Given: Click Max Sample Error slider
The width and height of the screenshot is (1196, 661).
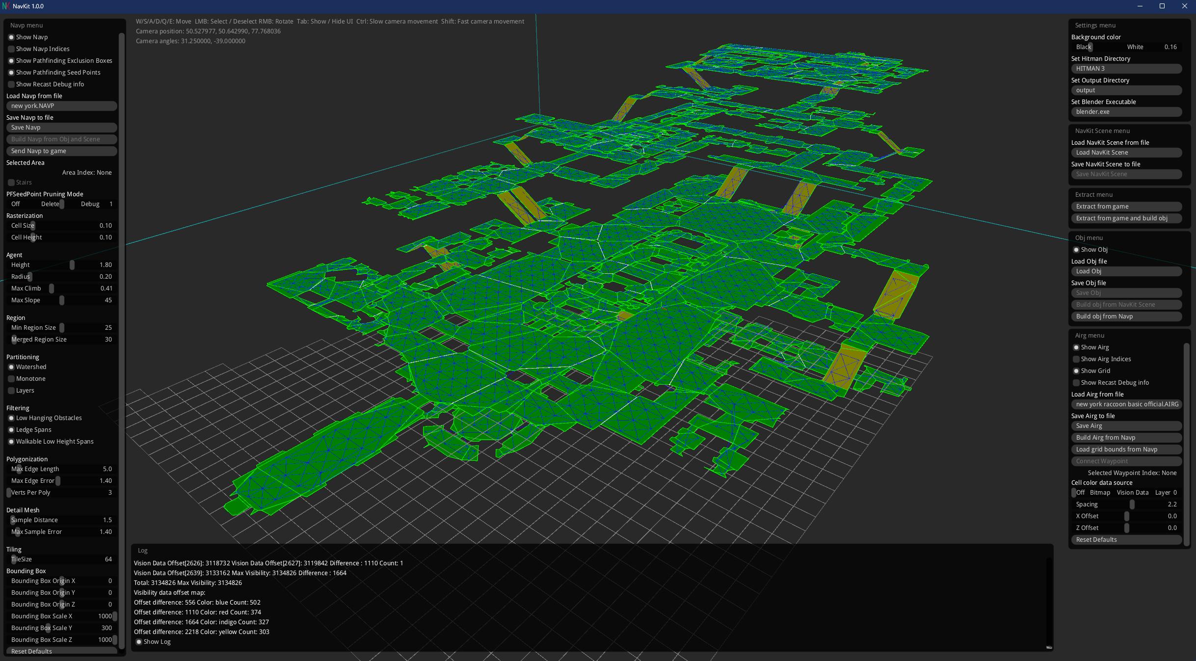Looking at the screenshot, I should (61, 532).
